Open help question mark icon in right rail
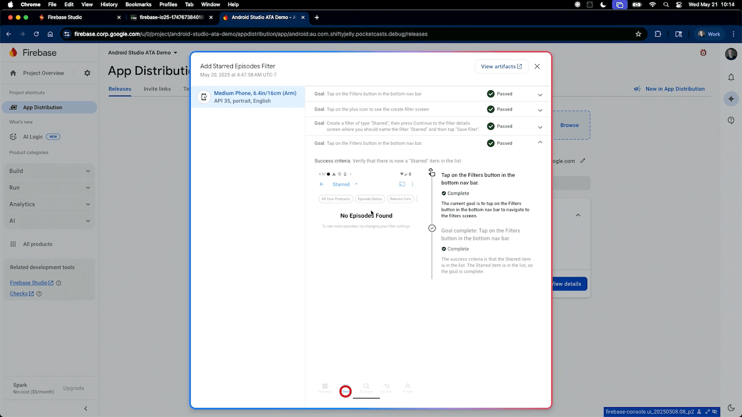 [731, 120]
